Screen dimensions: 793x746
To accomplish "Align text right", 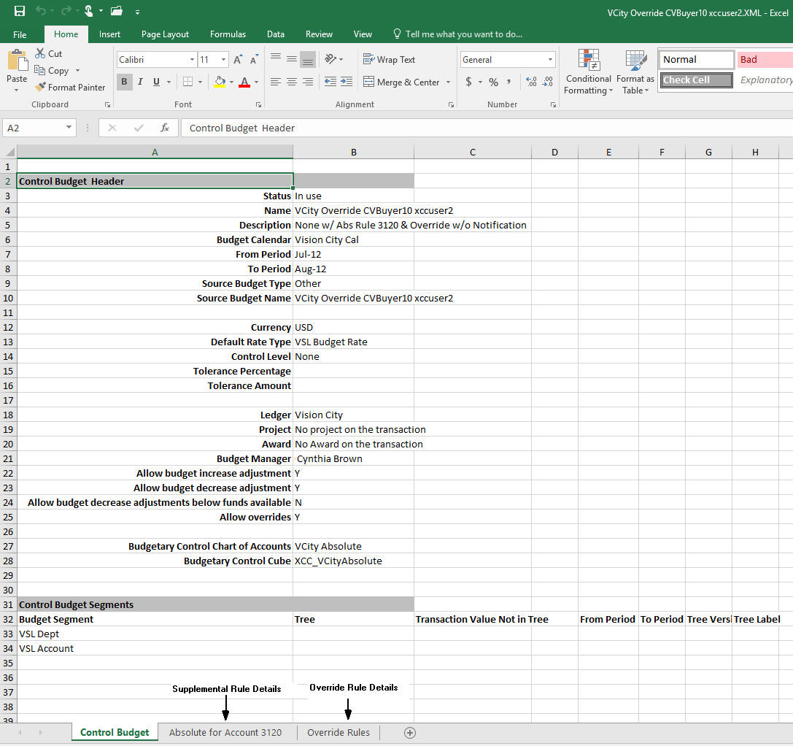I will point(308,82).
